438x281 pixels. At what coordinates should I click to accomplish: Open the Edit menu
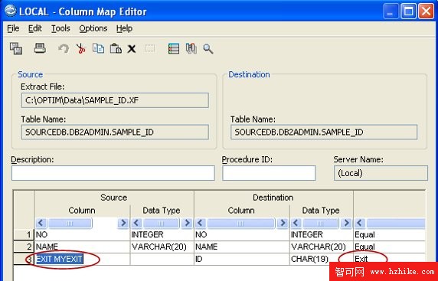pyautogui.click(x=35, y=28)
